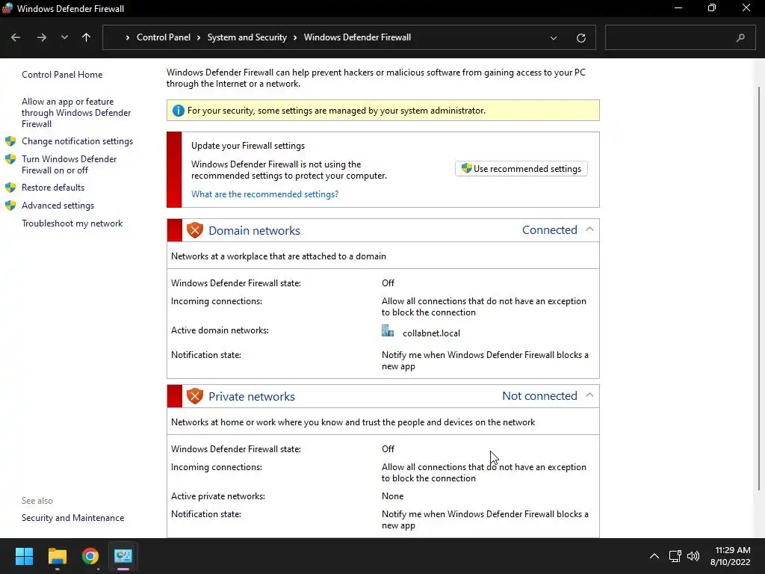This screenshot has height=574, width=765.
Task: Click Update your Firewall settings heading
Action: pyautogui.click(x=248, y=146)
